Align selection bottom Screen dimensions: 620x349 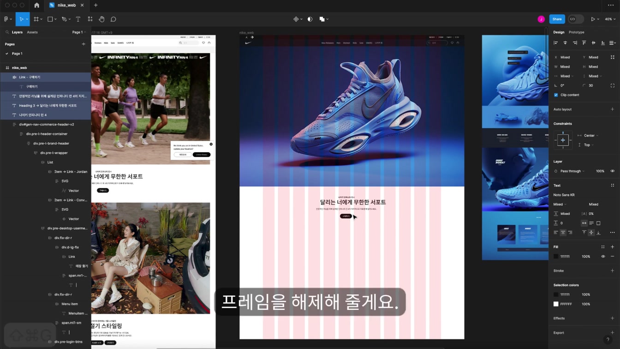pyautogui.click(x=603, y=43)
